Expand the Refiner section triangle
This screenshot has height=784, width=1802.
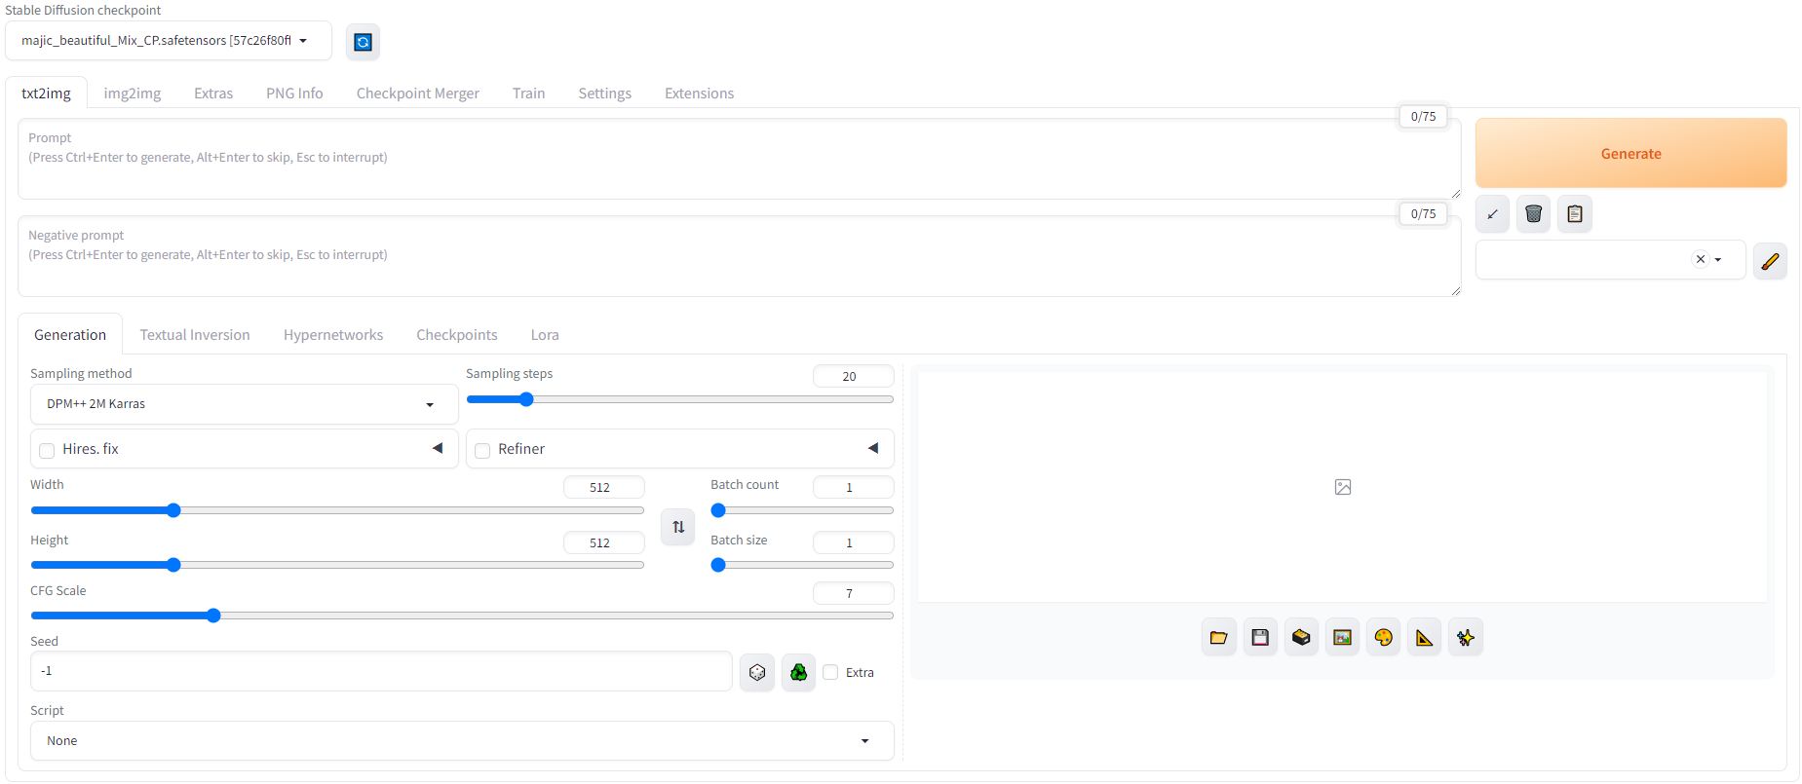873,448
